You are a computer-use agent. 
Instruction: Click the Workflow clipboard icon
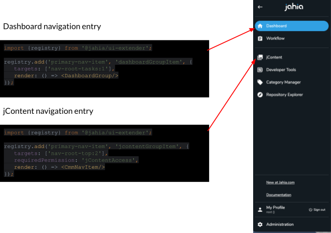260,39
